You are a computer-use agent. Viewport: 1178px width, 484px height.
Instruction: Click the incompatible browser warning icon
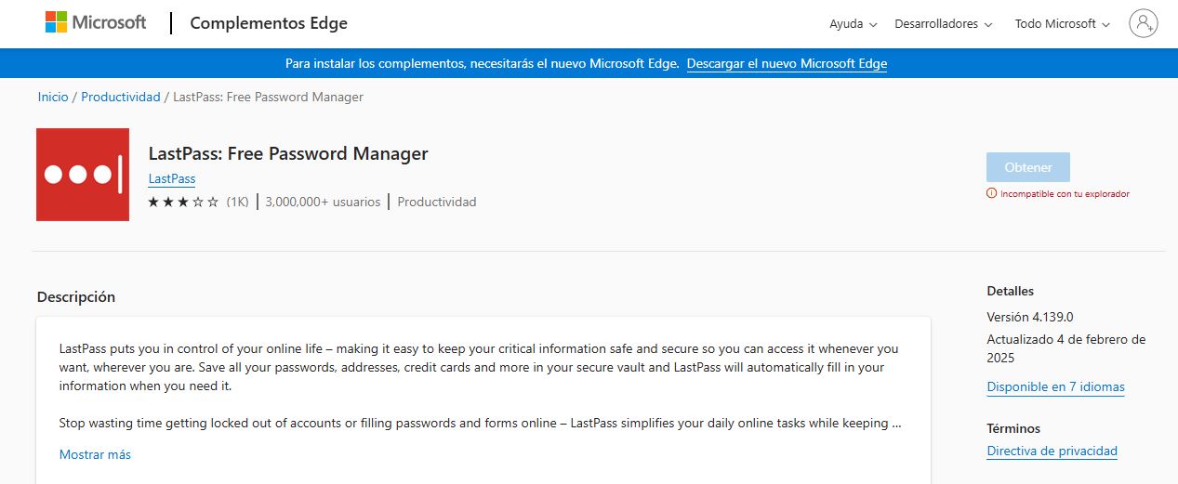click(x=991, y=194)
